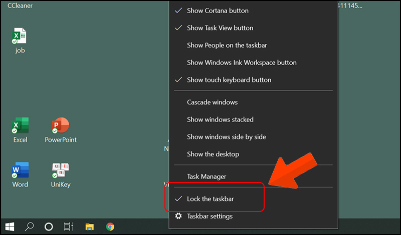Enable Show Windows Ink Workspace button
This screenshot has width=401, height=235.
pos(242,62)
